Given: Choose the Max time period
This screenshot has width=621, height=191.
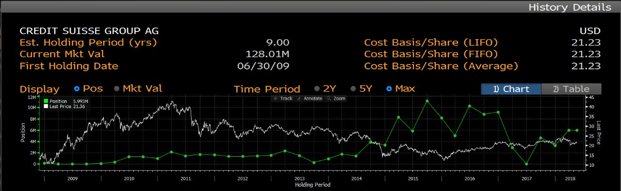Looking at the screenshot, I should coord(389,89).
